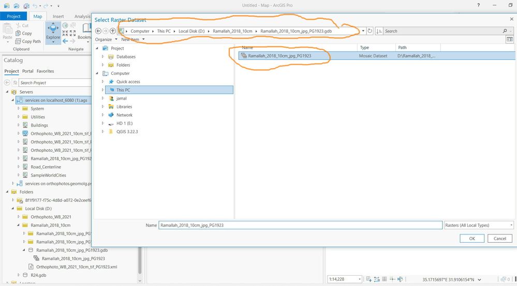Click the Undo arrow icon
517x286 pixels.
click(x=35, y=6)
